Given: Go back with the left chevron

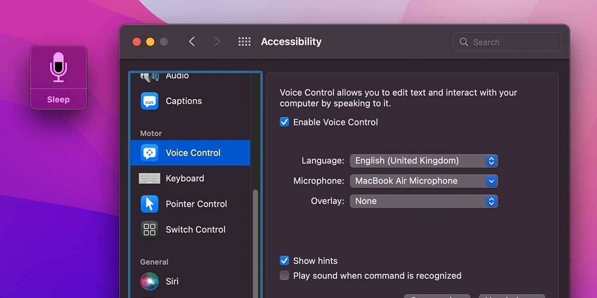Looking at the screenshot, I should 192,42.
